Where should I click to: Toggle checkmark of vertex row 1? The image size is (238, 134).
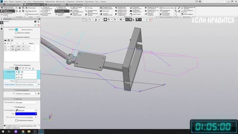click(x=9, y=46)
